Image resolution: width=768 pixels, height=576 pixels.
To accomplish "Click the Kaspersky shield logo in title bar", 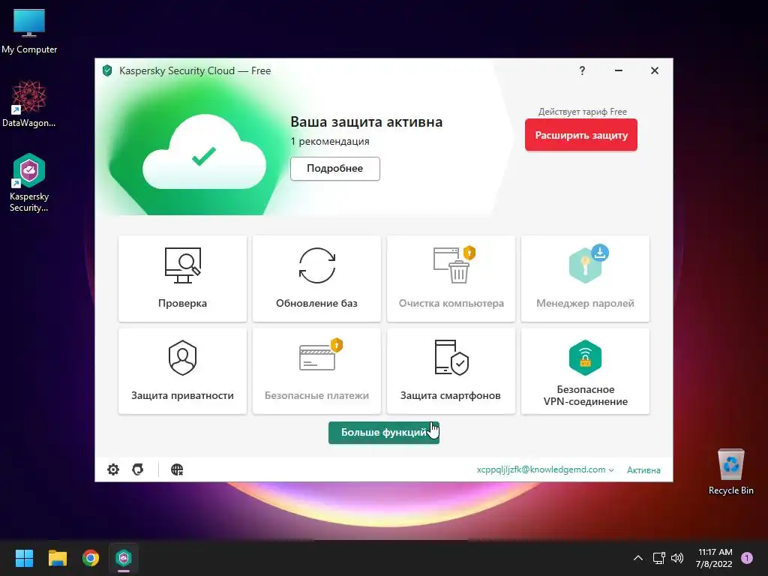I will (x=107, y=70).
